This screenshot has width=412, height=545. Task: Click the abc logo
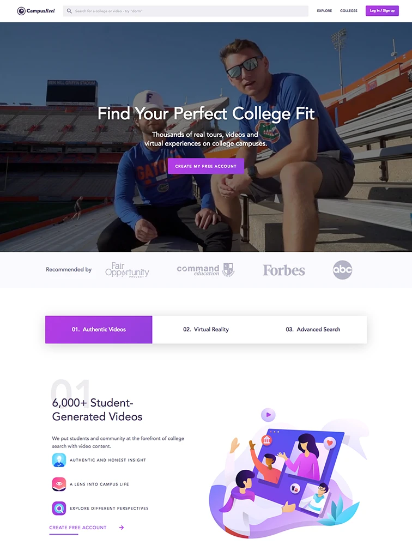click(342, 270)
